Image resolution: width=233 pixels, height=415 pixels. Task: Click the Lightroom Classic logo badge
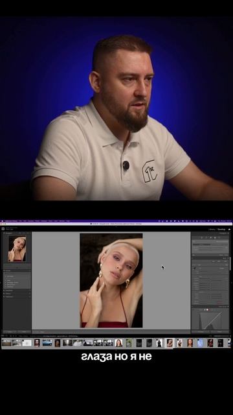(x=3, y=229)
